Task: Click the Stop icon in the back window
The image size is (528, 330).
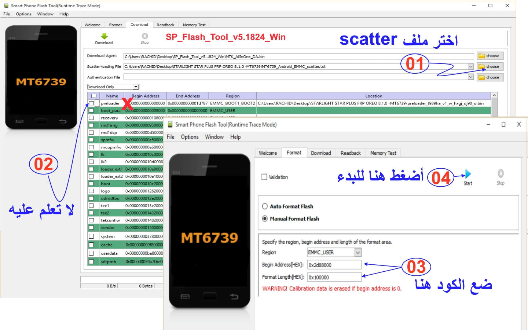Action: point(145,36)
